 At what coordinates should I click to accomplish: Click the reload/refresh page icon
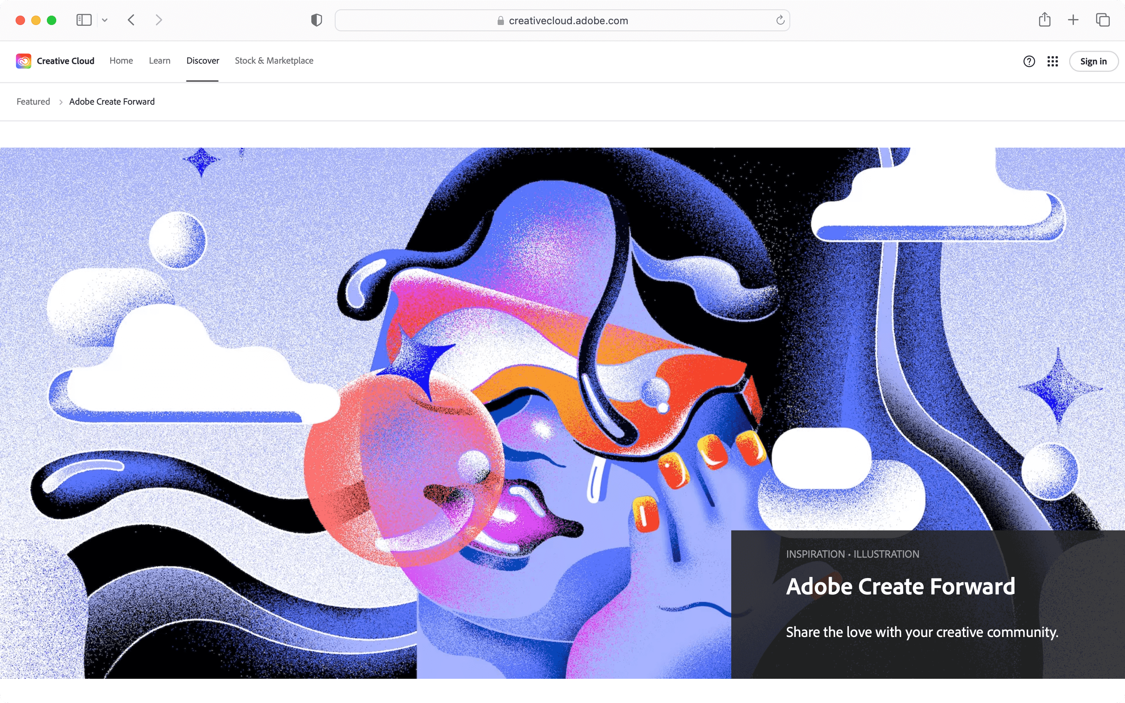pos(779,20)
